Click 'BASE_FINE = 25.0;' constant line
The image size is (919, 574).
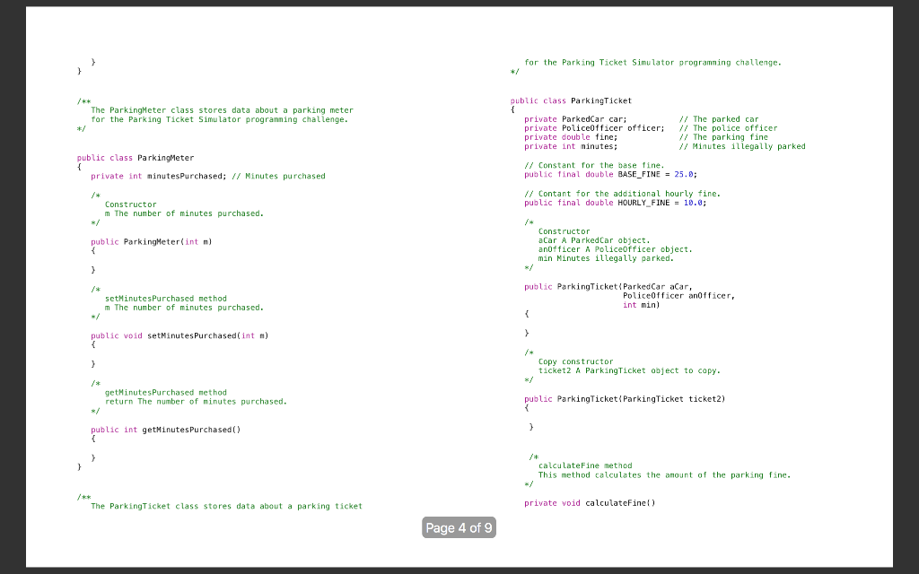point(610,174)
